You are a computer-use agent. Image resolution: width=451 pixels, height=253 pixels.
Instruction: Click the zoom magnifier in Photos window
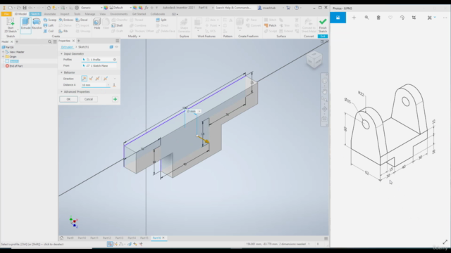click(x=366, y=18)
